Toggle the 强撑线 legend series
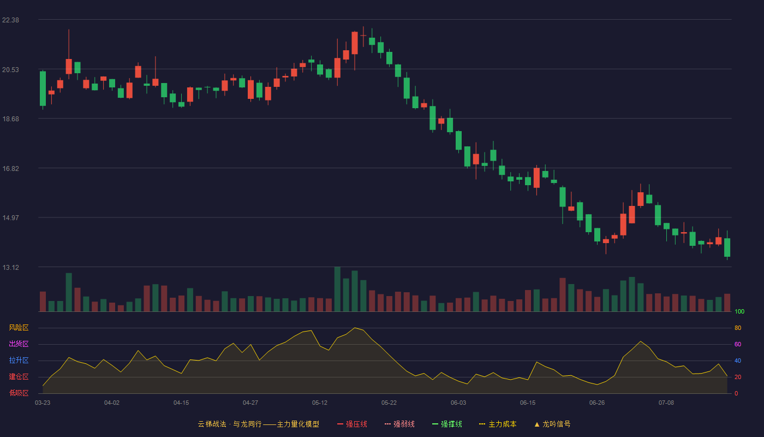Viewport: 764px width, 437px height. 447,424
